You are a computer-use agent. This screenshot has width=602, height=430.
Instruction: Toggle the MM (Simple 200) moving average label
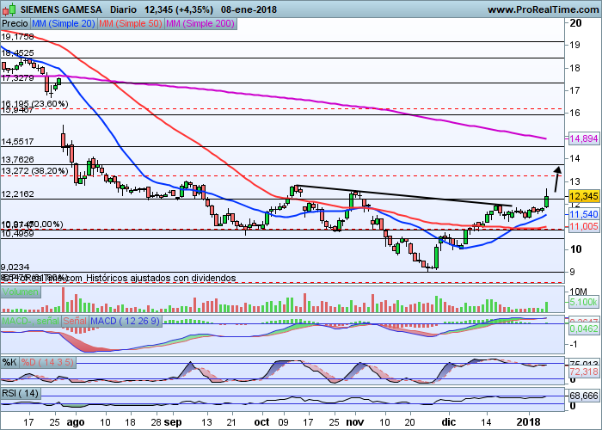[x=197, y=26]
